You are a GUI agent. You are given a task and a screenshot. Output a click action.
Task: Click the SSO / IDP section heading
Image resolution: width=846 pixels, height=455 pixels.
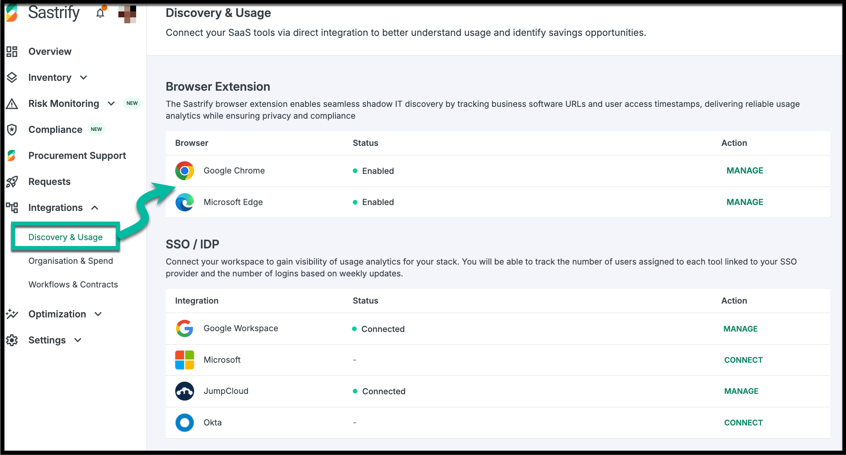(x=192, y=244)
